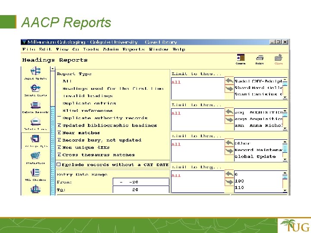Click sidebar scrollbar up arrow
Screen dimensions: 311x233
click(x=53, y=69)
